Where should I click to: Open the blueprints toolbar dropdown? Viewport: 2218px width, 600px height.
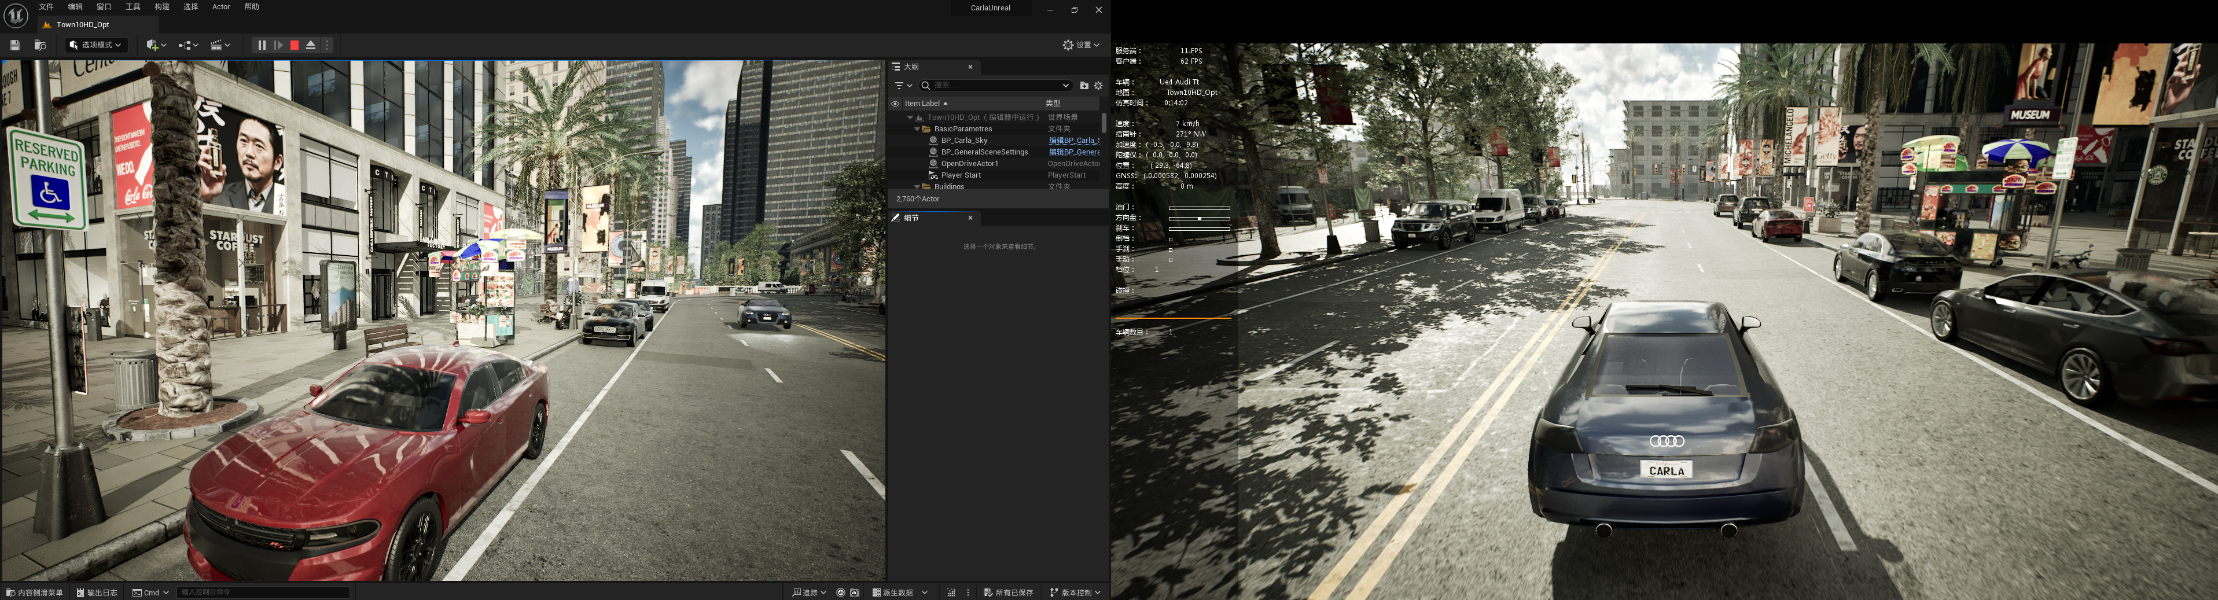point(187,45)
